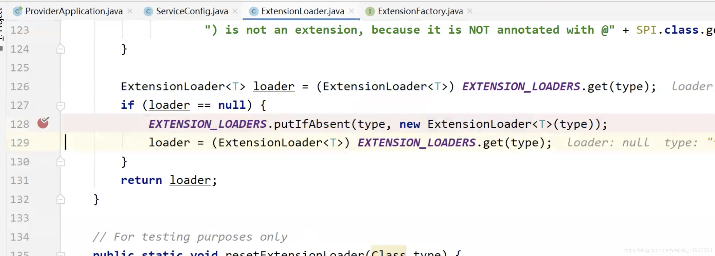Switch to ServiceConfig.java tab
Image resolution: width=715 pixels, height=256 pixels.
(x=192, y=11)
